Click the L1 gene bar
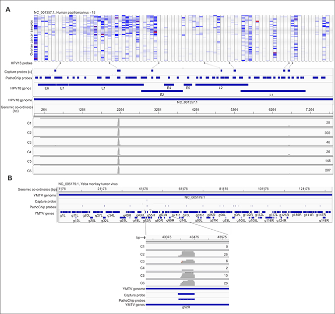 272,91
